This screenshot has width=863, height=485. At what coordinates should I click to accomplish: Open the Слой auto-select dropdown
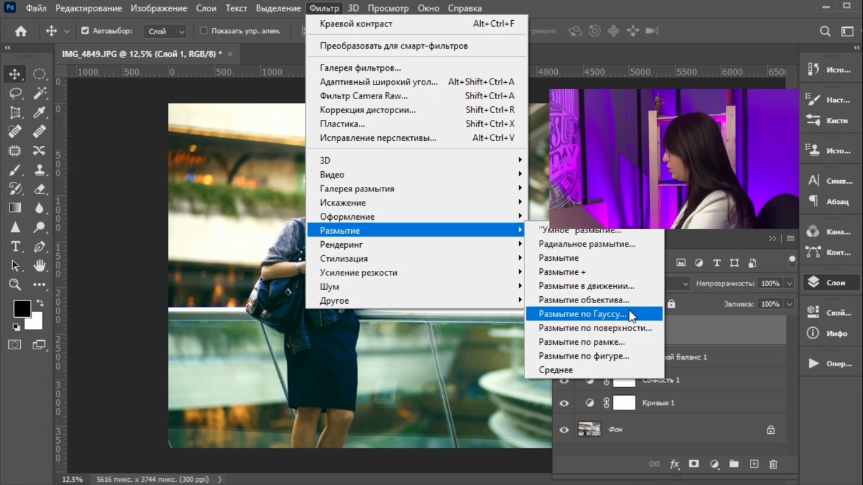coord(164,31)
